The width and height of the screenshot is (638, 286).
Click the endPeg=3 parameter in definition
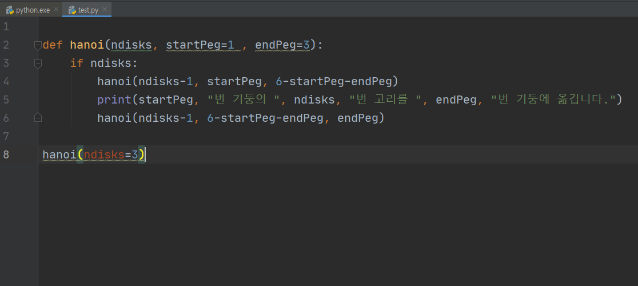point(282,45)
